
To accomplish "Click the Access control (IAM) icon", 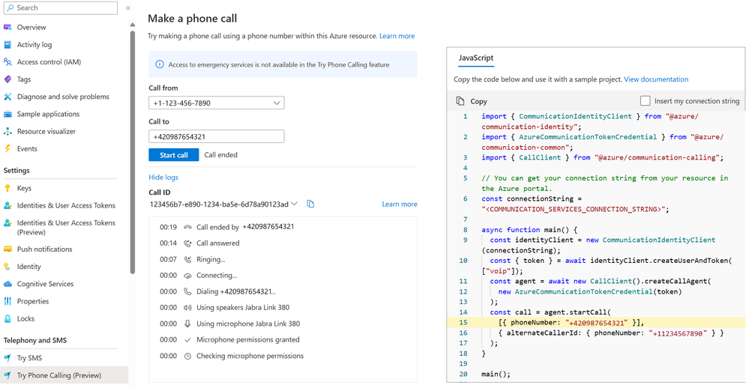I will click(x=7, y=62).
